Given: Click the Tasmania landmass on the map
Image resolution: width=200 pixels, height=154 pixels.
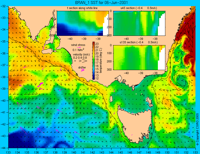Looking at the screenshot, I should [135, 126].
